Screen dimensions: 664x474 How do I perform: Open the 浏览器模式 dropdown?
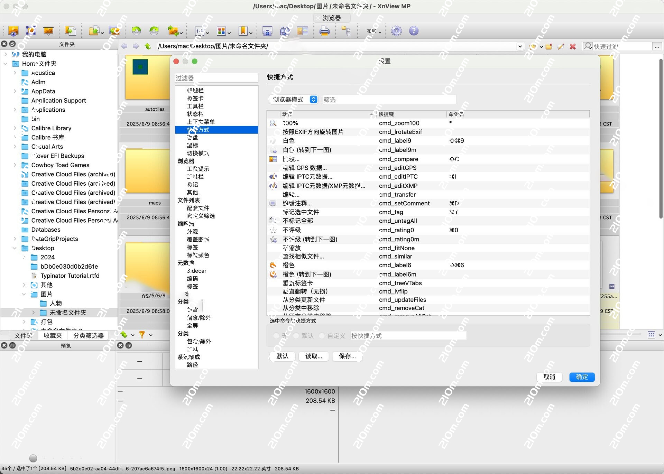[x=293, y=100]
